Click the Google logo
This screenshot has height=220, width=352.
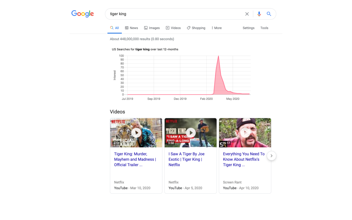click(x=82, y=14)
